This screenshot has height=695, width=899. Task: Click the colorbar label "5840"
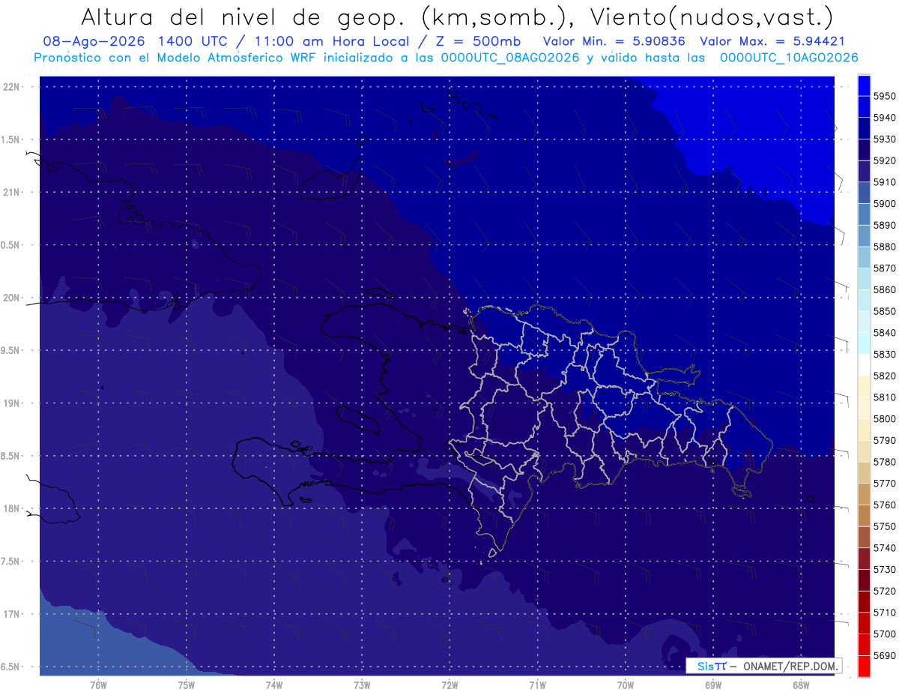tap(886, 333)
